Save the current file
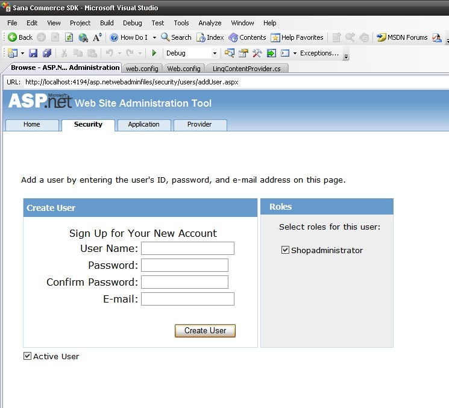The height and width of the screenshot is (408, 449). (33, 53)
